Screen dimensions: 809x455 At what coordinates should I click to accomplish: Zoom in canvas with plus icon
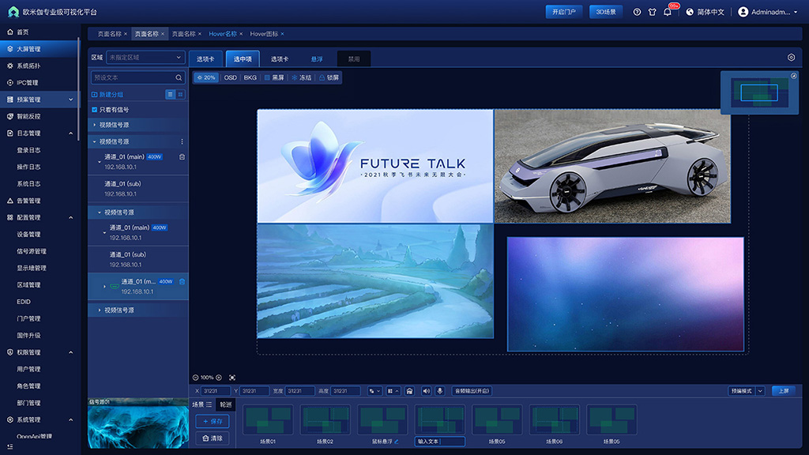point(219,378)
